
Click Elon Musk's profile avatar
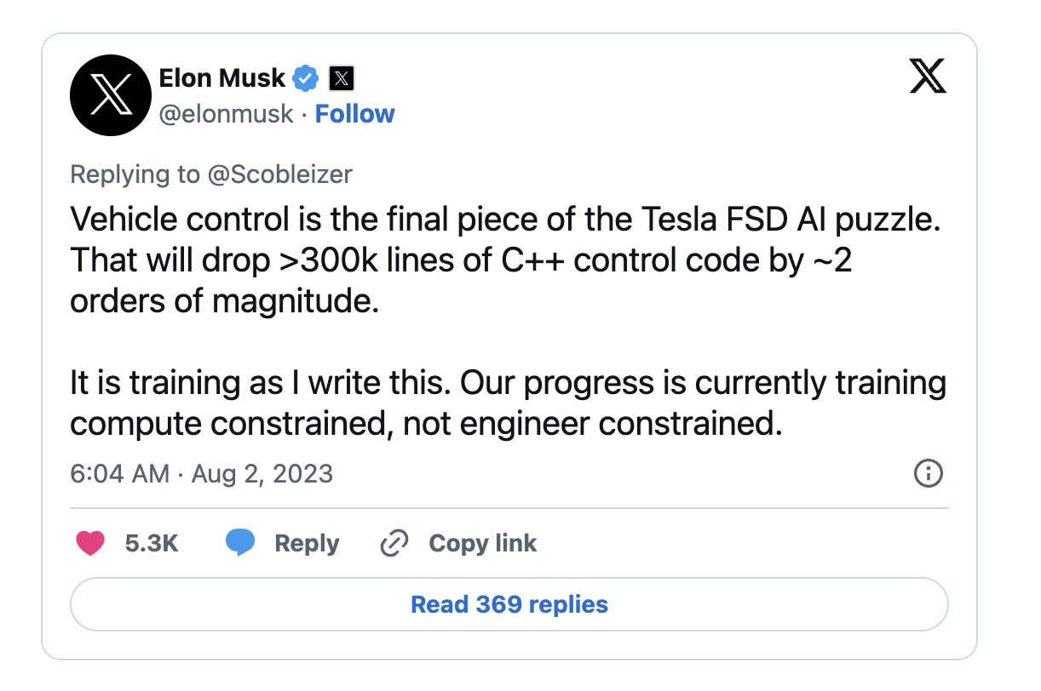(x=110, y=94)
